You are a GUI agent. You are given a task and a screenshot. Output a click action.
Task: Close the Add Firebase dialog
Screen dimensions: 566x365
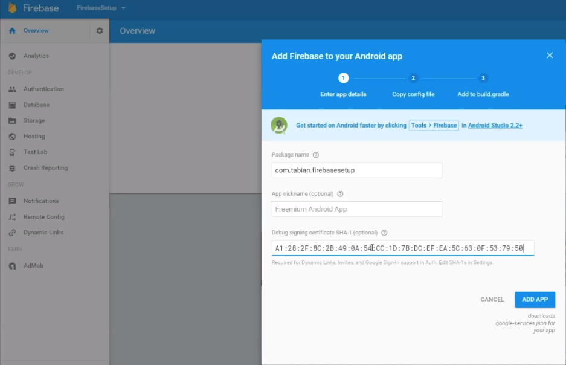[x=550, y=55]
